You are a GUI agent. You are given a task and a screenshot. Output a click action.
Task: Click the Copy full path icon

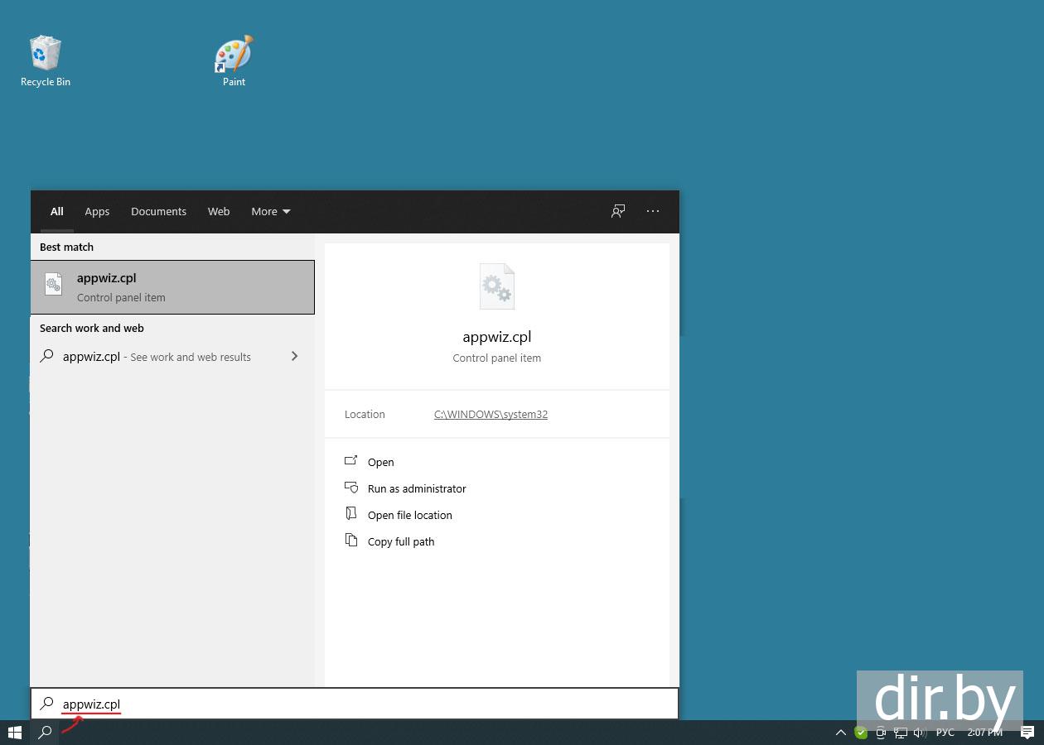(351, 541)
